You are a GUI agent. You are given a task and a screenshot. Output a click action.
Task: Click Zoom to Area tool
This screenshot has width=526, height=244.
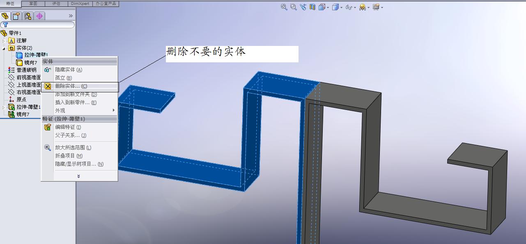point(293,7)
